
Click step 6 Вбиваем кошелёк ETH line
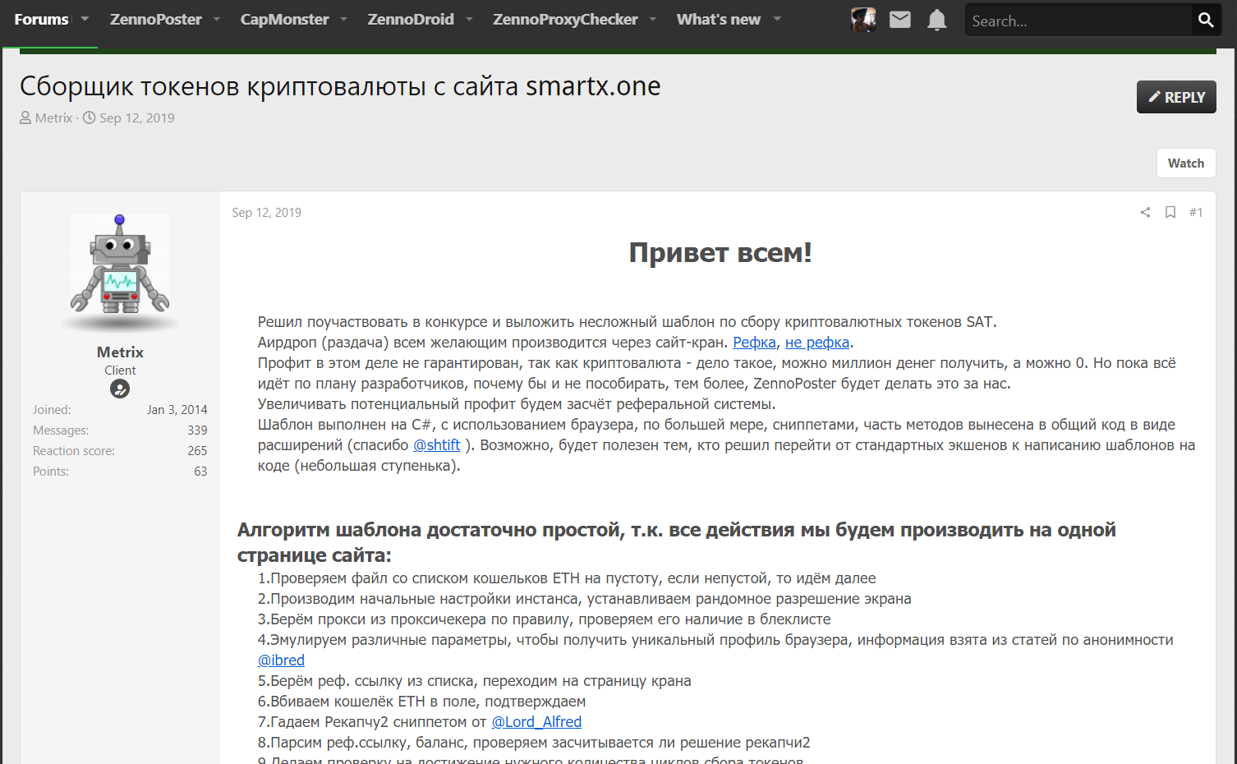click(x=421, y=702)
